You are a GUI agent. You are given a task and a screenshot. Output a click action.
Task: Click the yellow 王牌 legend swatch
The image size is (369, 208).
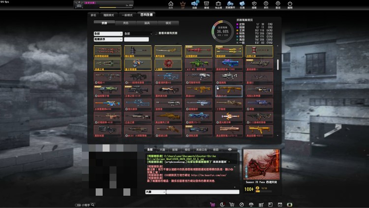click(238, 30)
